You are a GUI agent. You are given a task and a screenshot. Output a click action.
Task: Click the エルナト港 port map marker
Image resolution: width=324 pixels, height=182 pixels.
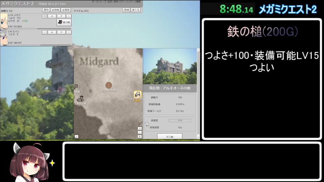tap(81, 99)
